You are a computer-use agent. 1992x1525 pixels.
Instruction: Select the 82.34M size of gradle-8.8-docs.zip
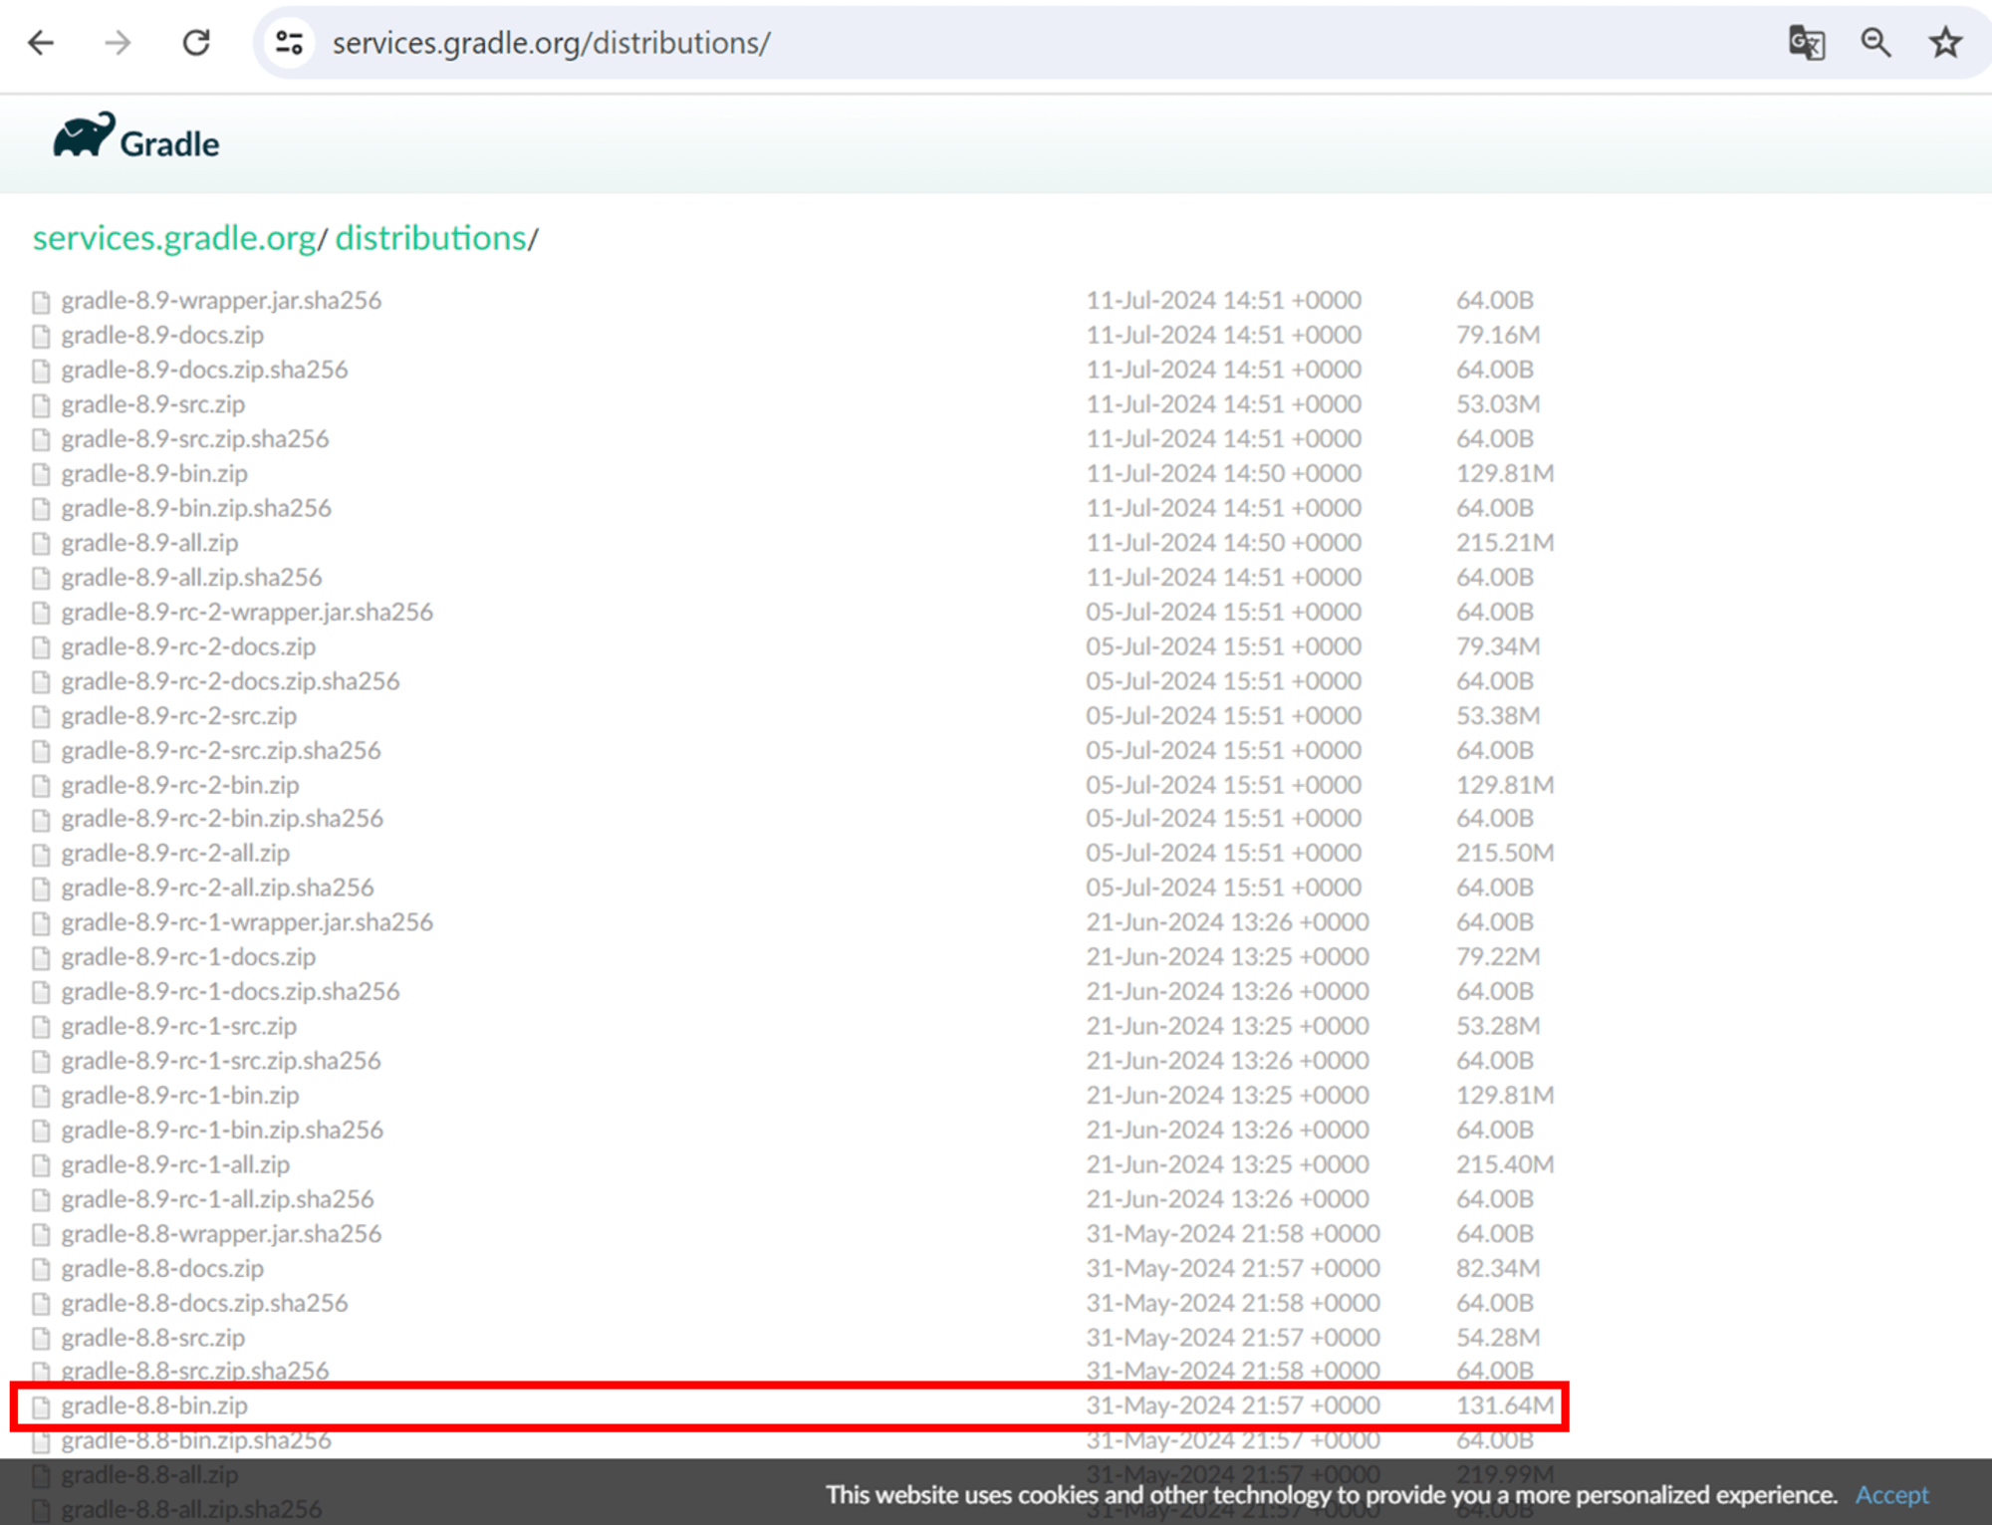tap(1498, 1268)
